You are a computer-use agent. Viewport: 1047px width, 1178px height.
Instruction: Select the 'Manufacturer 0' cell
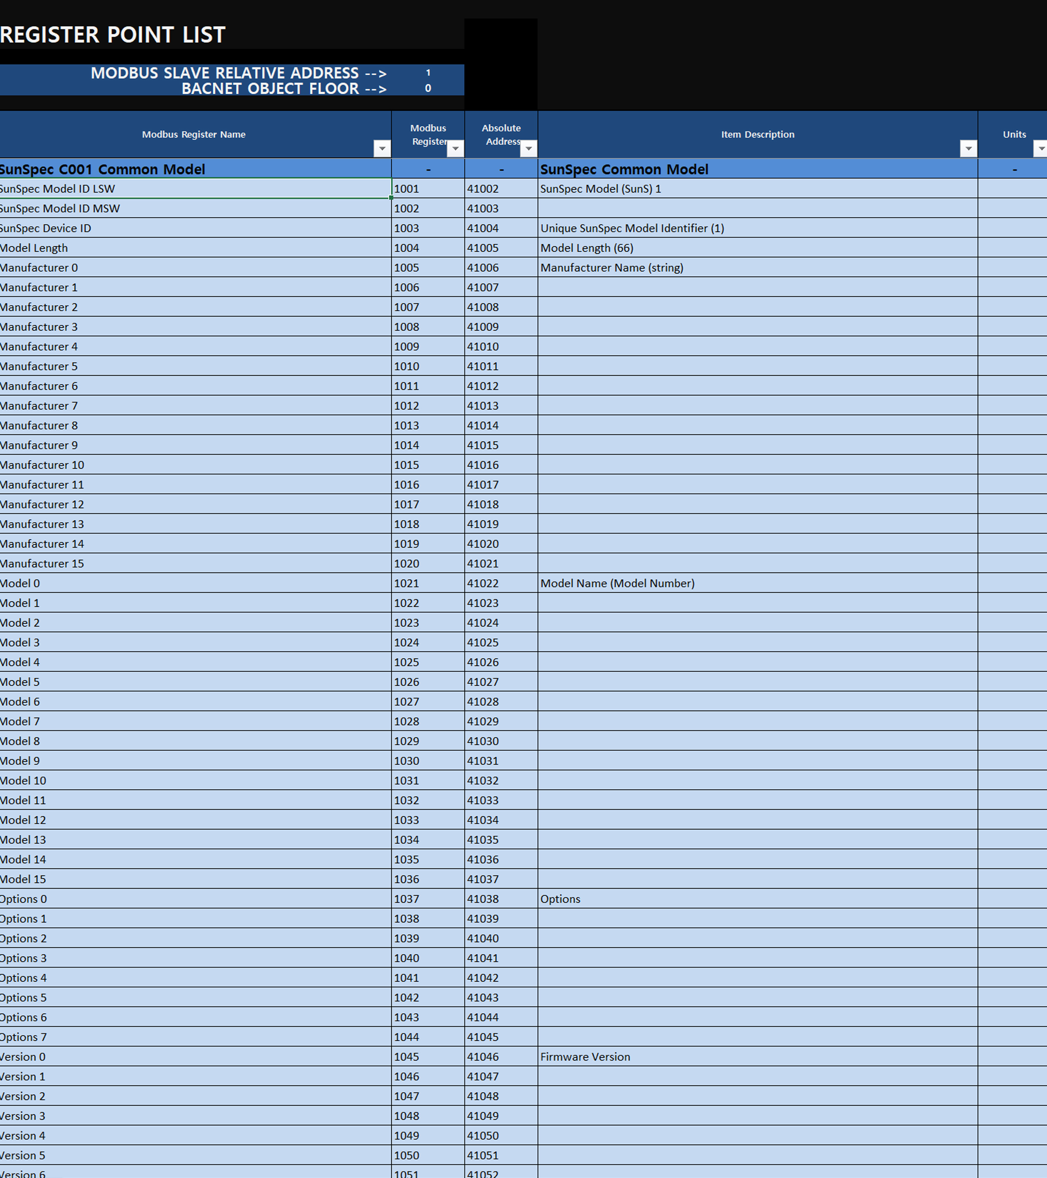coord(195,267)
